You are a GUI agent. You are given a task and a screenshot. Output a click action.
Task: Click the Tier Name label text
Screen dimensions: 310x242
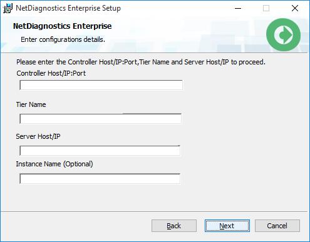pos(31,104)
